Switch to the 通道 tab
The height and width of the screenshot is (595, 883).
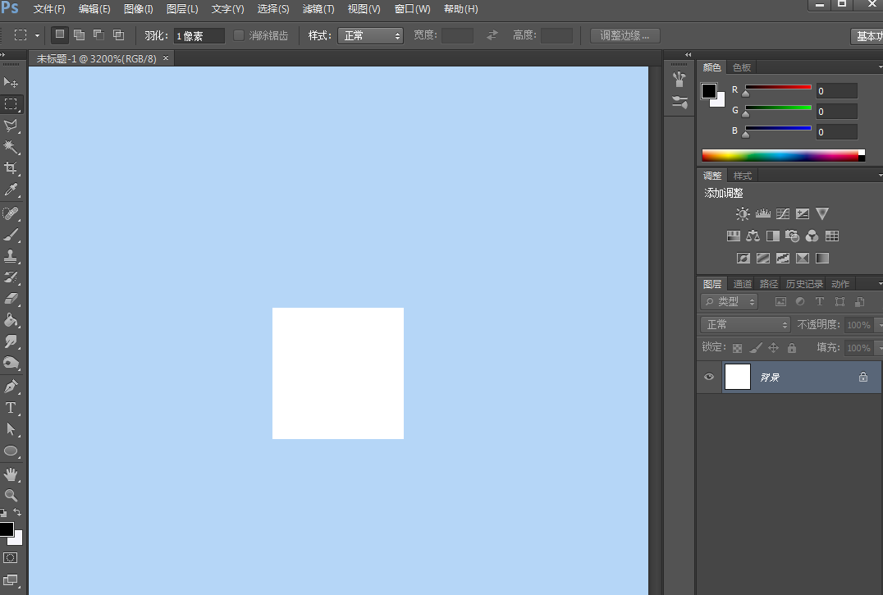click(x=742, y=284)
